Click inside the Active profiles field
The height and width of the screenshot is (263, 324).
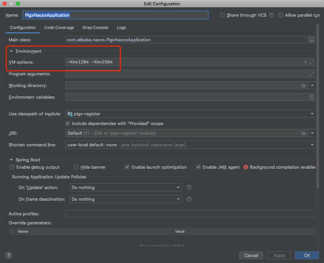190,214
